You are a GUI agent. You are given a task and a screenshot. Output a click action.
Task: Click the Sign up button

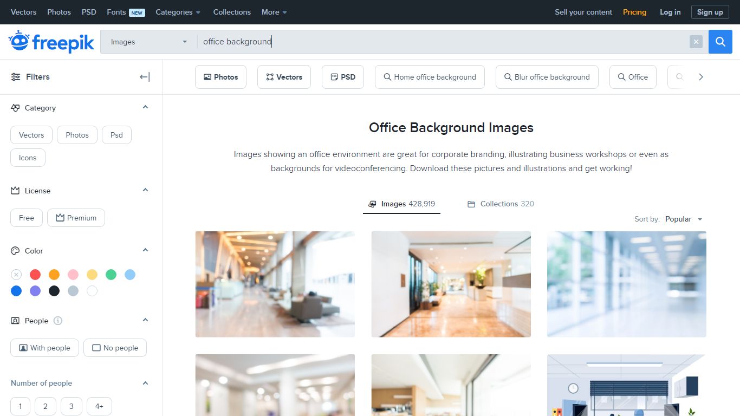710,12
